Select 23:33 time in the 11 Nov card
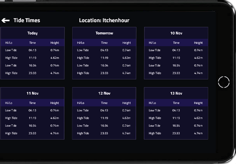Screen dimensions: 236x164 click(x=33, y=133)
